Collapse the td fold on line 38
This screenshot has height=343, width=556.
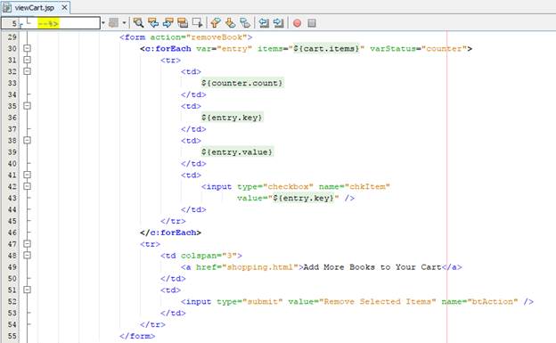click(x=27, y=140)
